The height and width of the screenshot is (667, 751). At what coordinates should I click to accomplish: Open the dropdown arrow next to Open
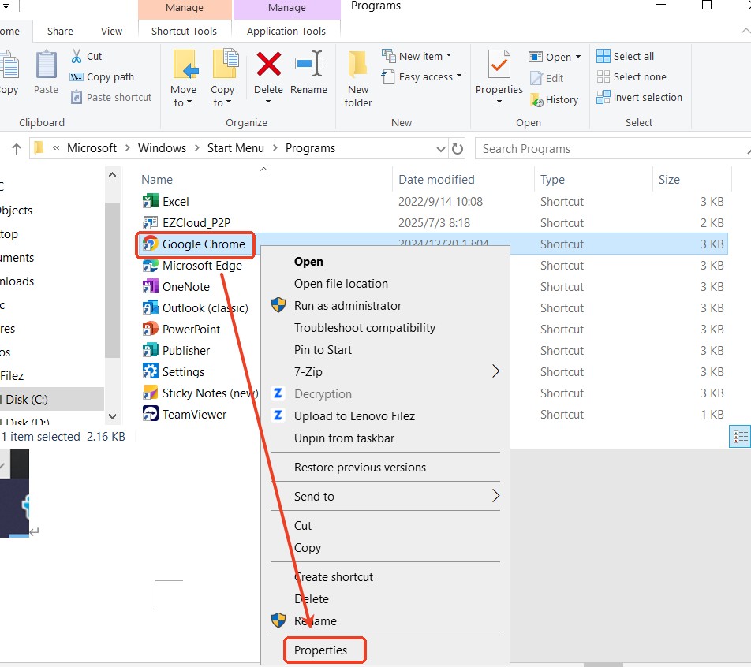(x=578, y=57)
